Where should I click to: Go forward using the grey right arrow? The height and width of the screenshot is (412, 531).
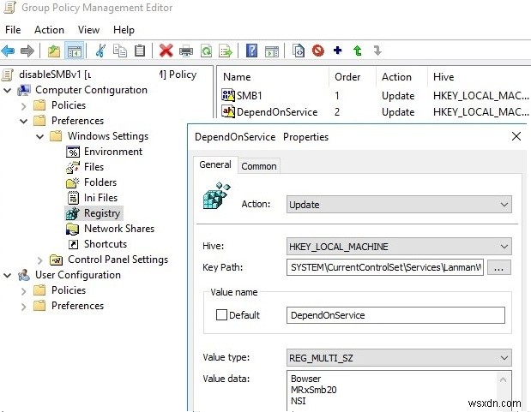coord(27,51)
